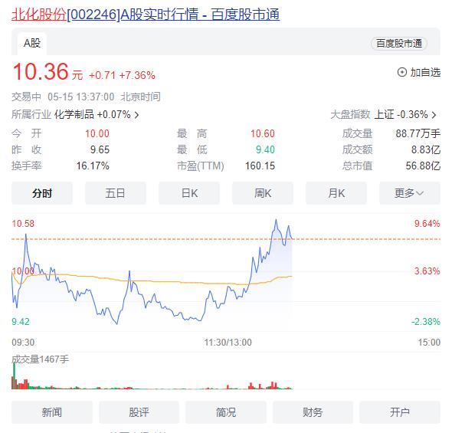The image size is (452, 433).
Task: Click the 3.63% axis label
Action: (x=427, y=271)
